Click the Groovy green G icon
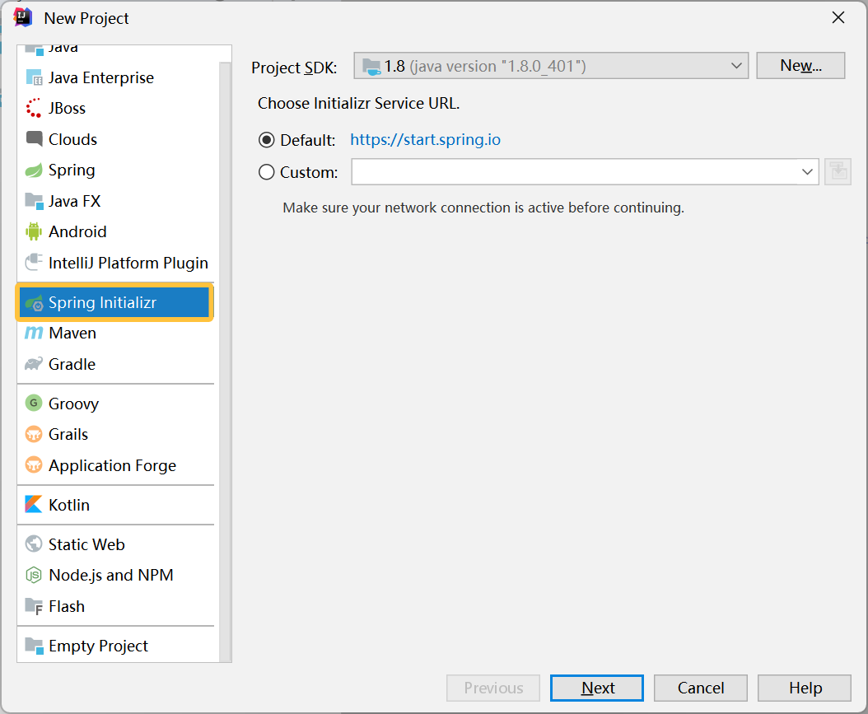The image size is (868, 714). pos(34,403)
